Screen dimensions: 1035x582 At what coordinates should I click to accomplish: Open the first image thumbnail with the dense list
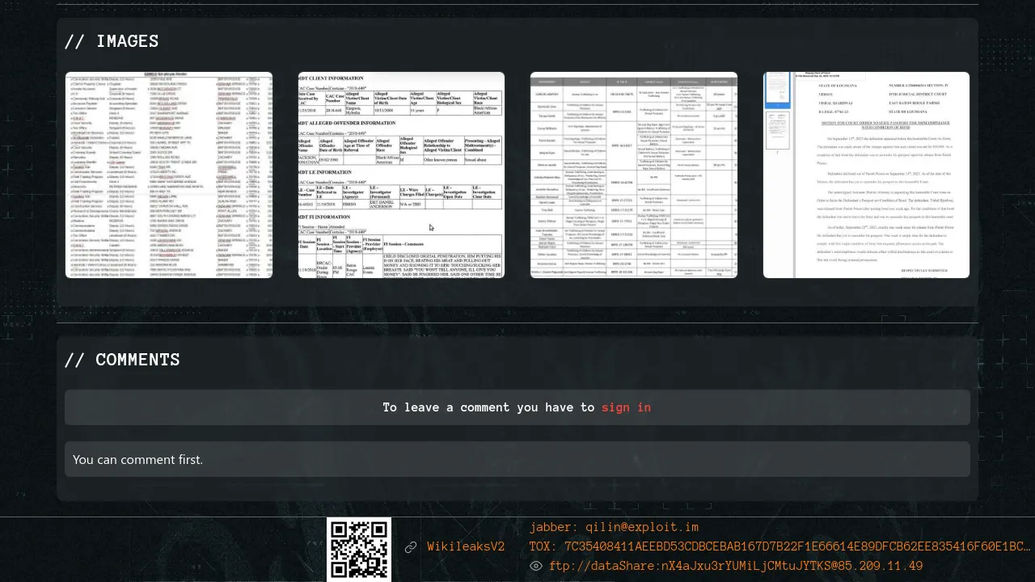point(169,175)
